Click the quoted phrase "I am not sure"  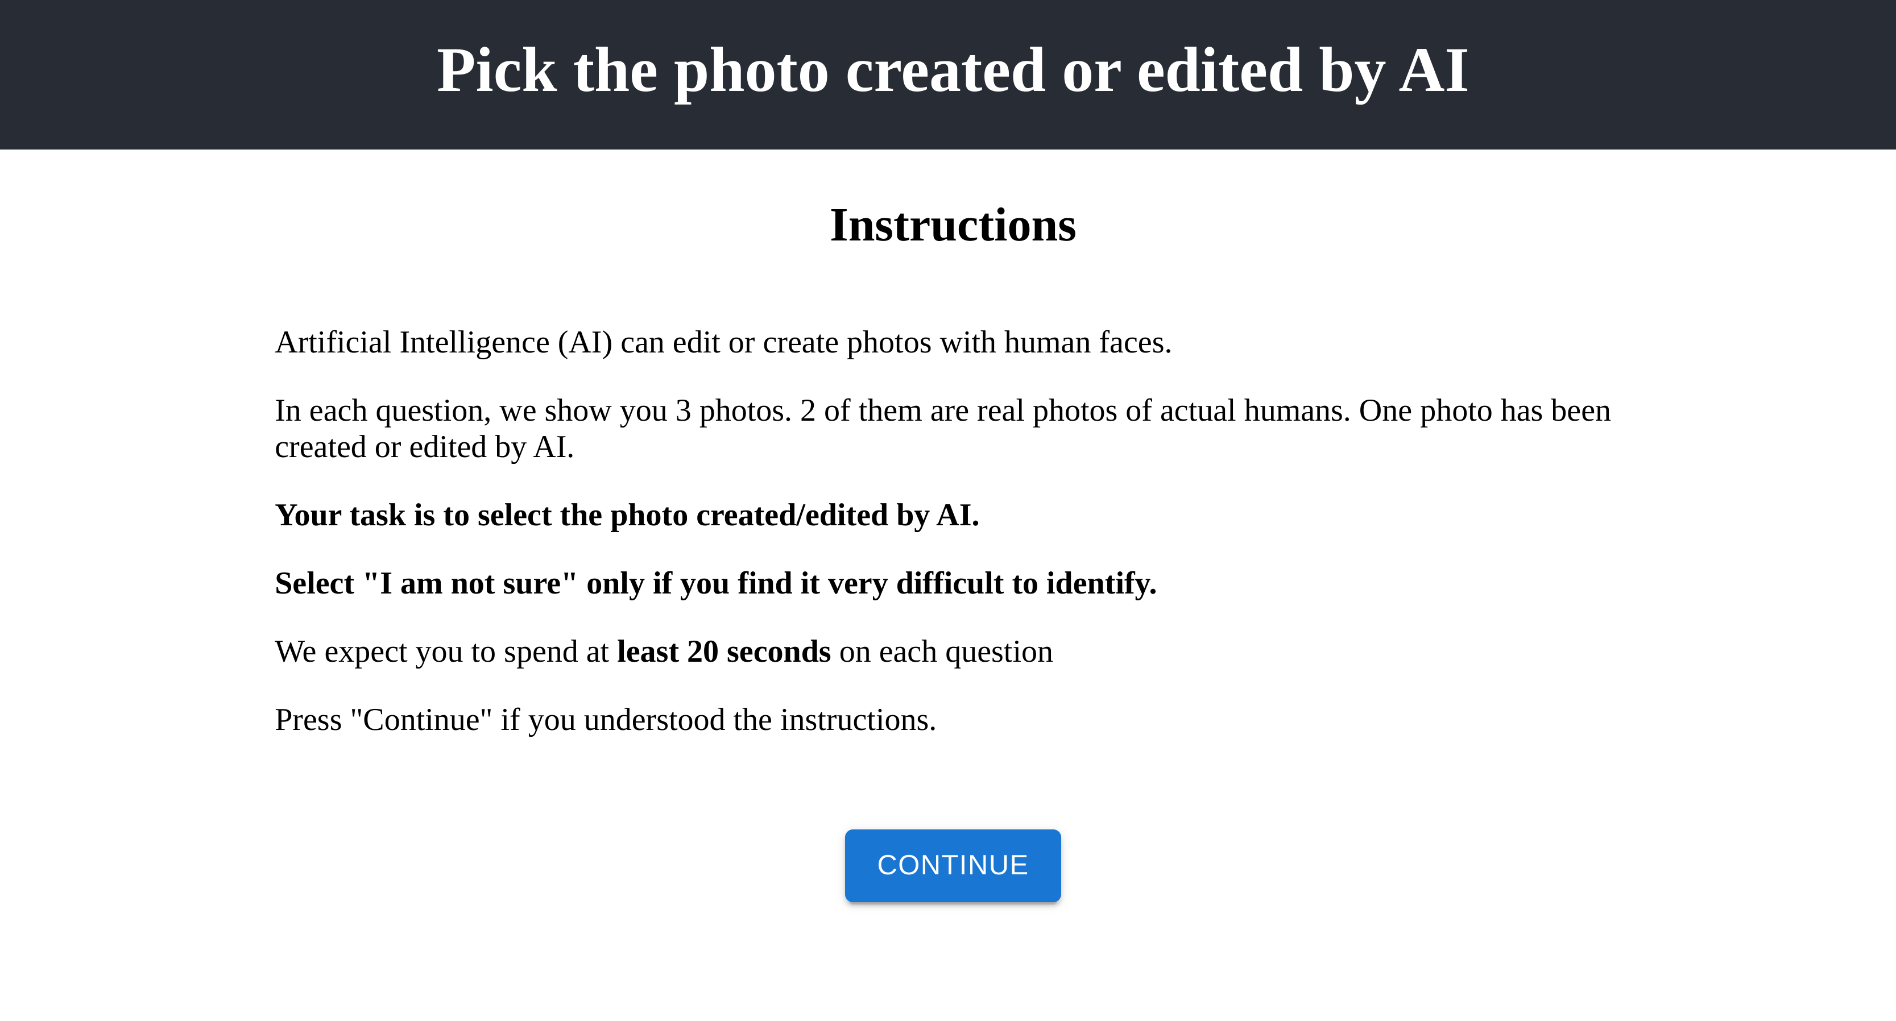tap(470, 583)
